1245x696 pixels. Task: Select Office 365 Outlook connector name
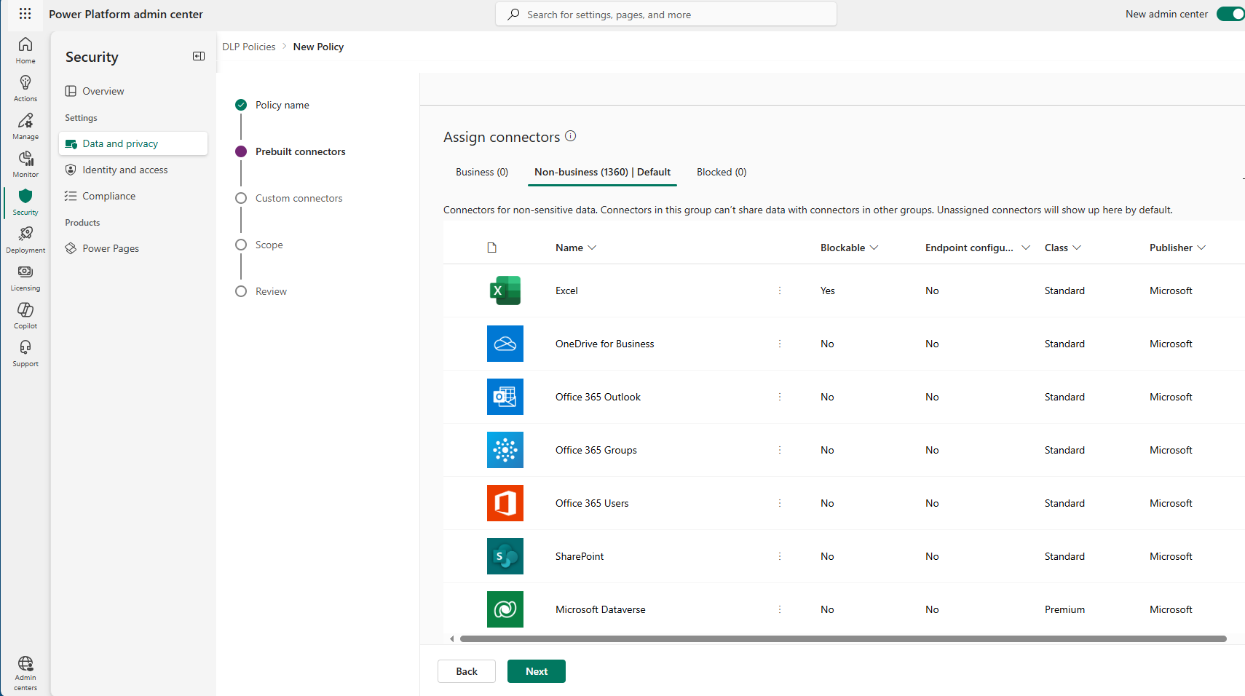click(x=598, y=397)
